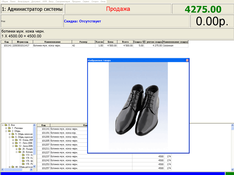Click the folder icon of '44 - Обувь детская'
The image size is (234, 175).
click(x=13, y=167)
